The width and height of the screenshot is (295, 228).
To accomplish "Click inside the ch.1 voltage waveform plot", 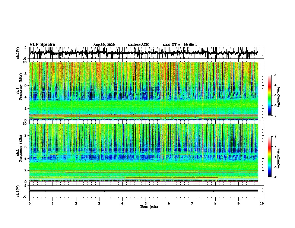I will 146,53.
